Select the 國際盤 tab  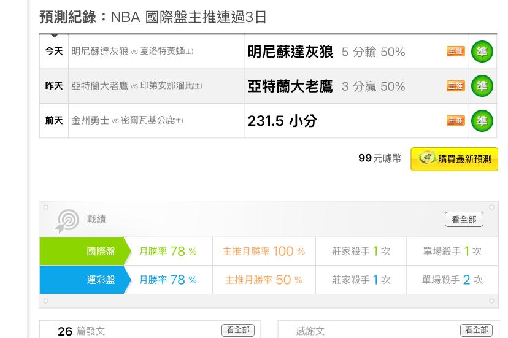point(85,252)
